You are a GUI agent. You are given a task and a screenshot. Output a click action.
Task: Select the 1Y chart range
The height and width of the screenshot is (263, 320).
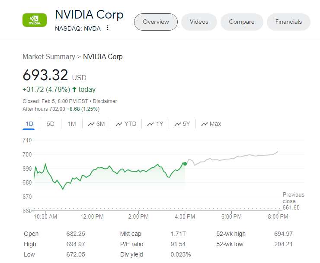(155, 124)
